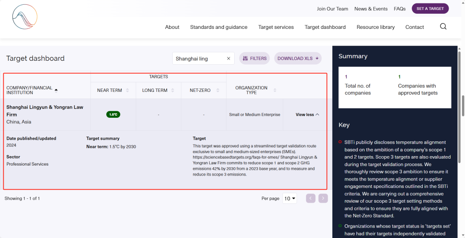Image resolution: width=465 pixels, height=238 pixels.
Task: Open the search magnifier icon
Action: (x=443, y=27)
